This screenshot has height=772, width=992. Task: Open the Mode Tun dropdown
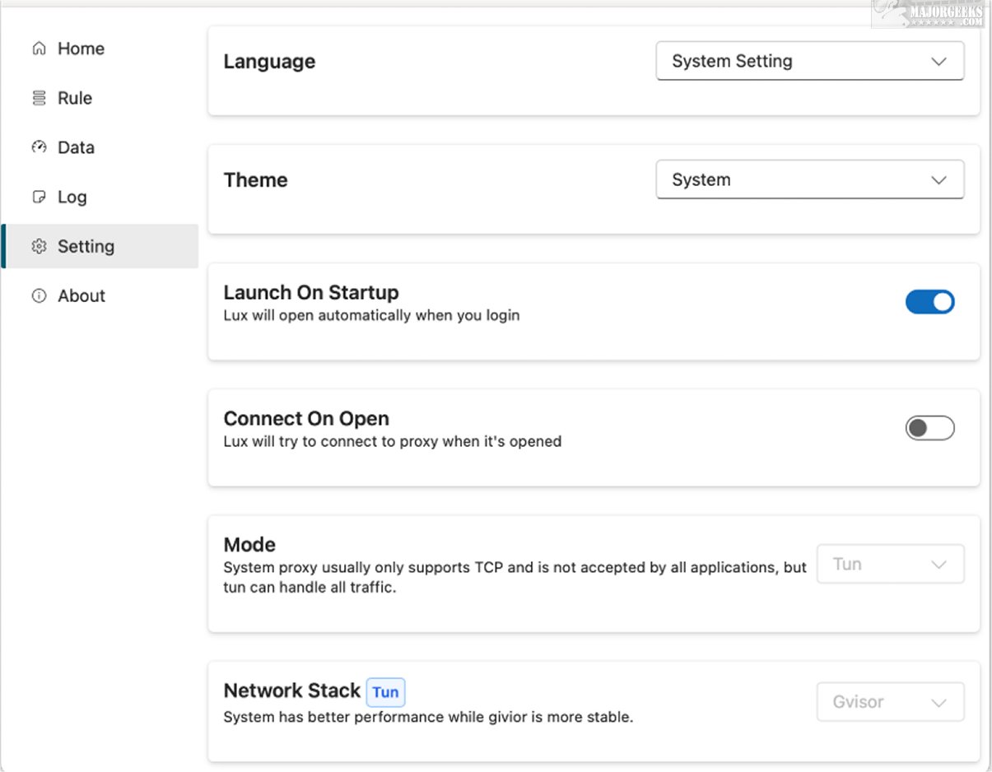click(890, 565)
